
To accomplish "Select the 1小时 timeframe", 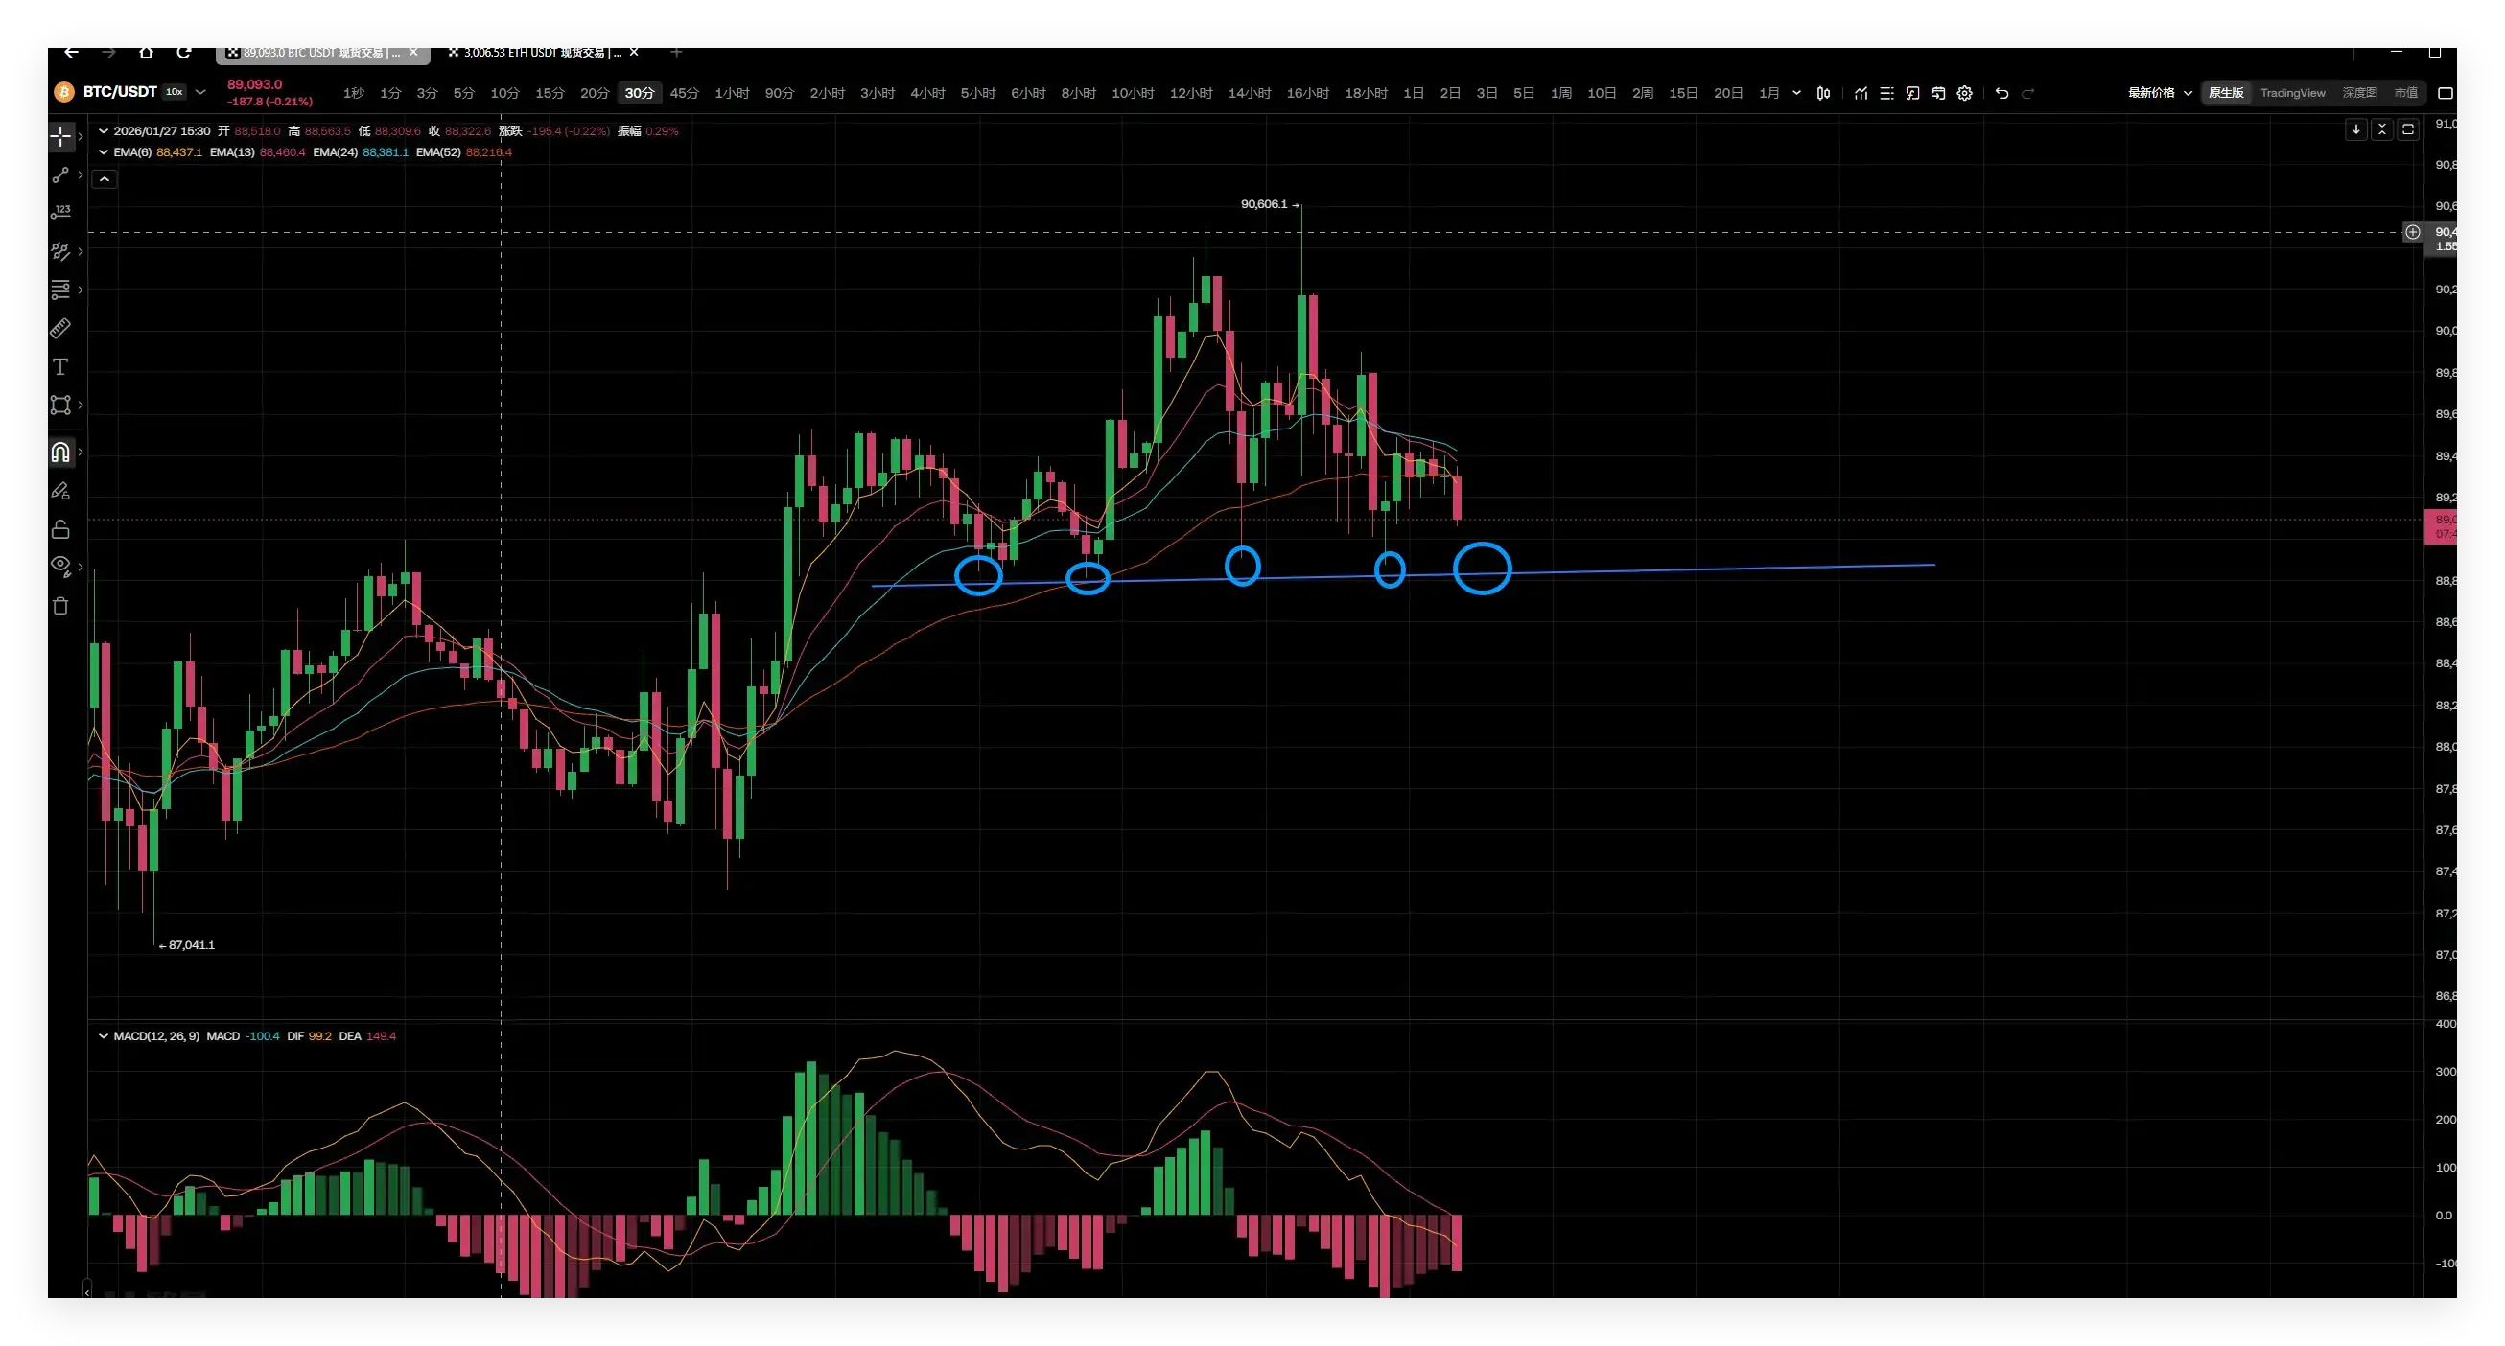I will (x=732, y=93).
